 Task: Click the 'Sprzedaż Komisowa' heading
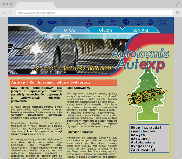80,132
